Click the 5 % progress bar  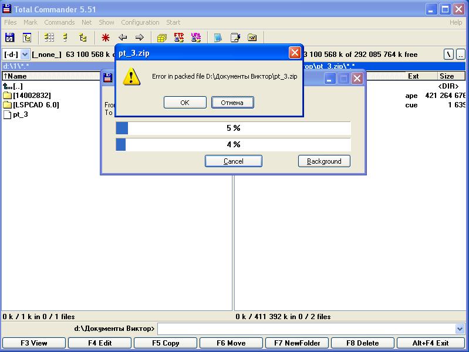coord(233,128)
